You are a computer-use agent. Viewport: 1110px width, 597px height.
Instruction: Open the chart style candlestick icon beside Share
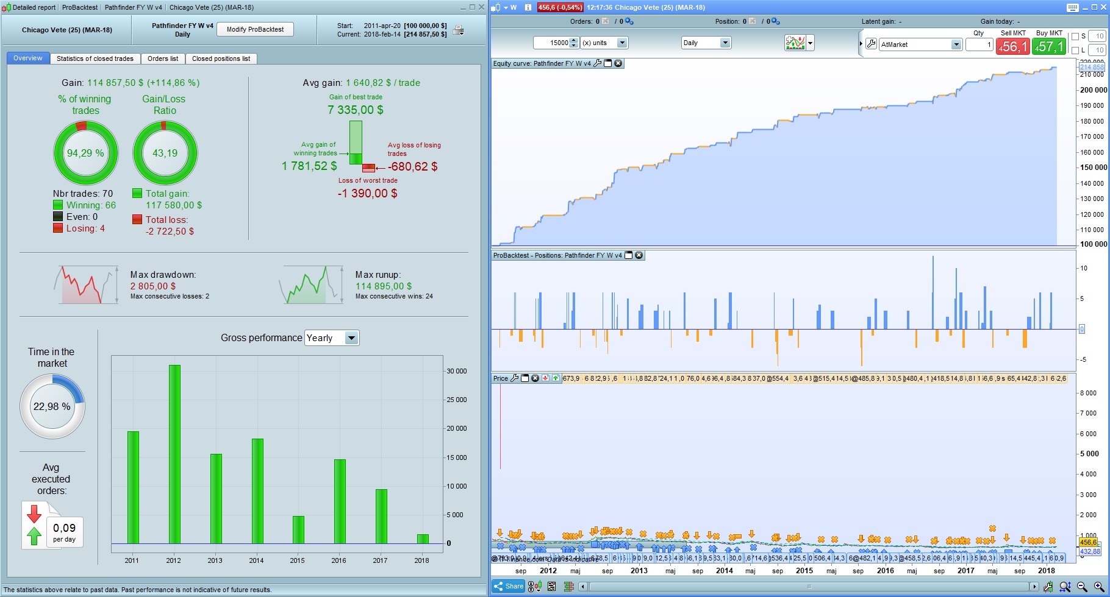[x=535, y=587]
